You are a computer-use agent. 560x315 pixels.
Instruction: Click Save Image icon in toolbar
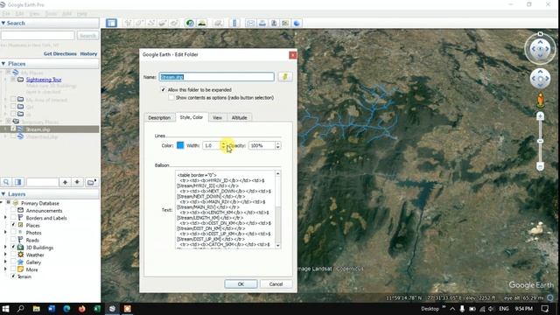click(274, 24)
